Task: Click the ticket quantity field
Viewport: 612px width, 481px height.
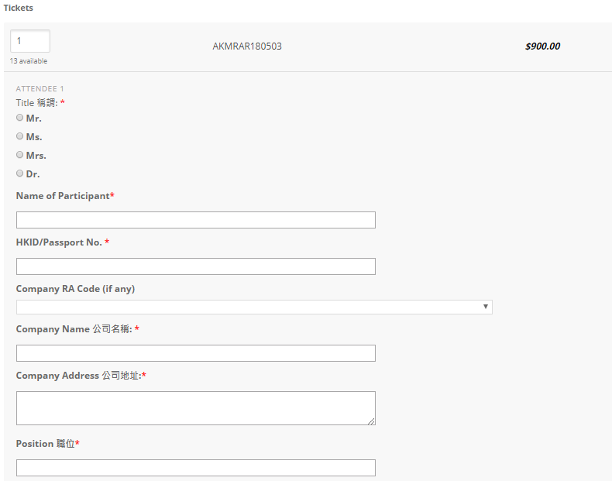Action: 30,41
